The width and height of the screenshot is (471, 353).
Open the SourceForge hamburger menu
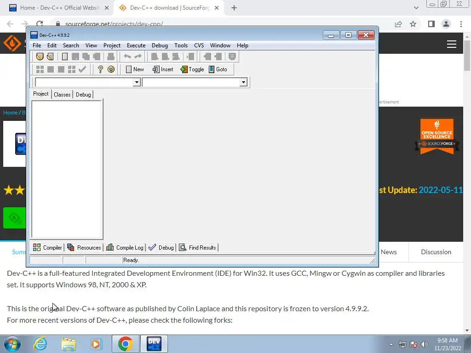[x=452, y=44]
